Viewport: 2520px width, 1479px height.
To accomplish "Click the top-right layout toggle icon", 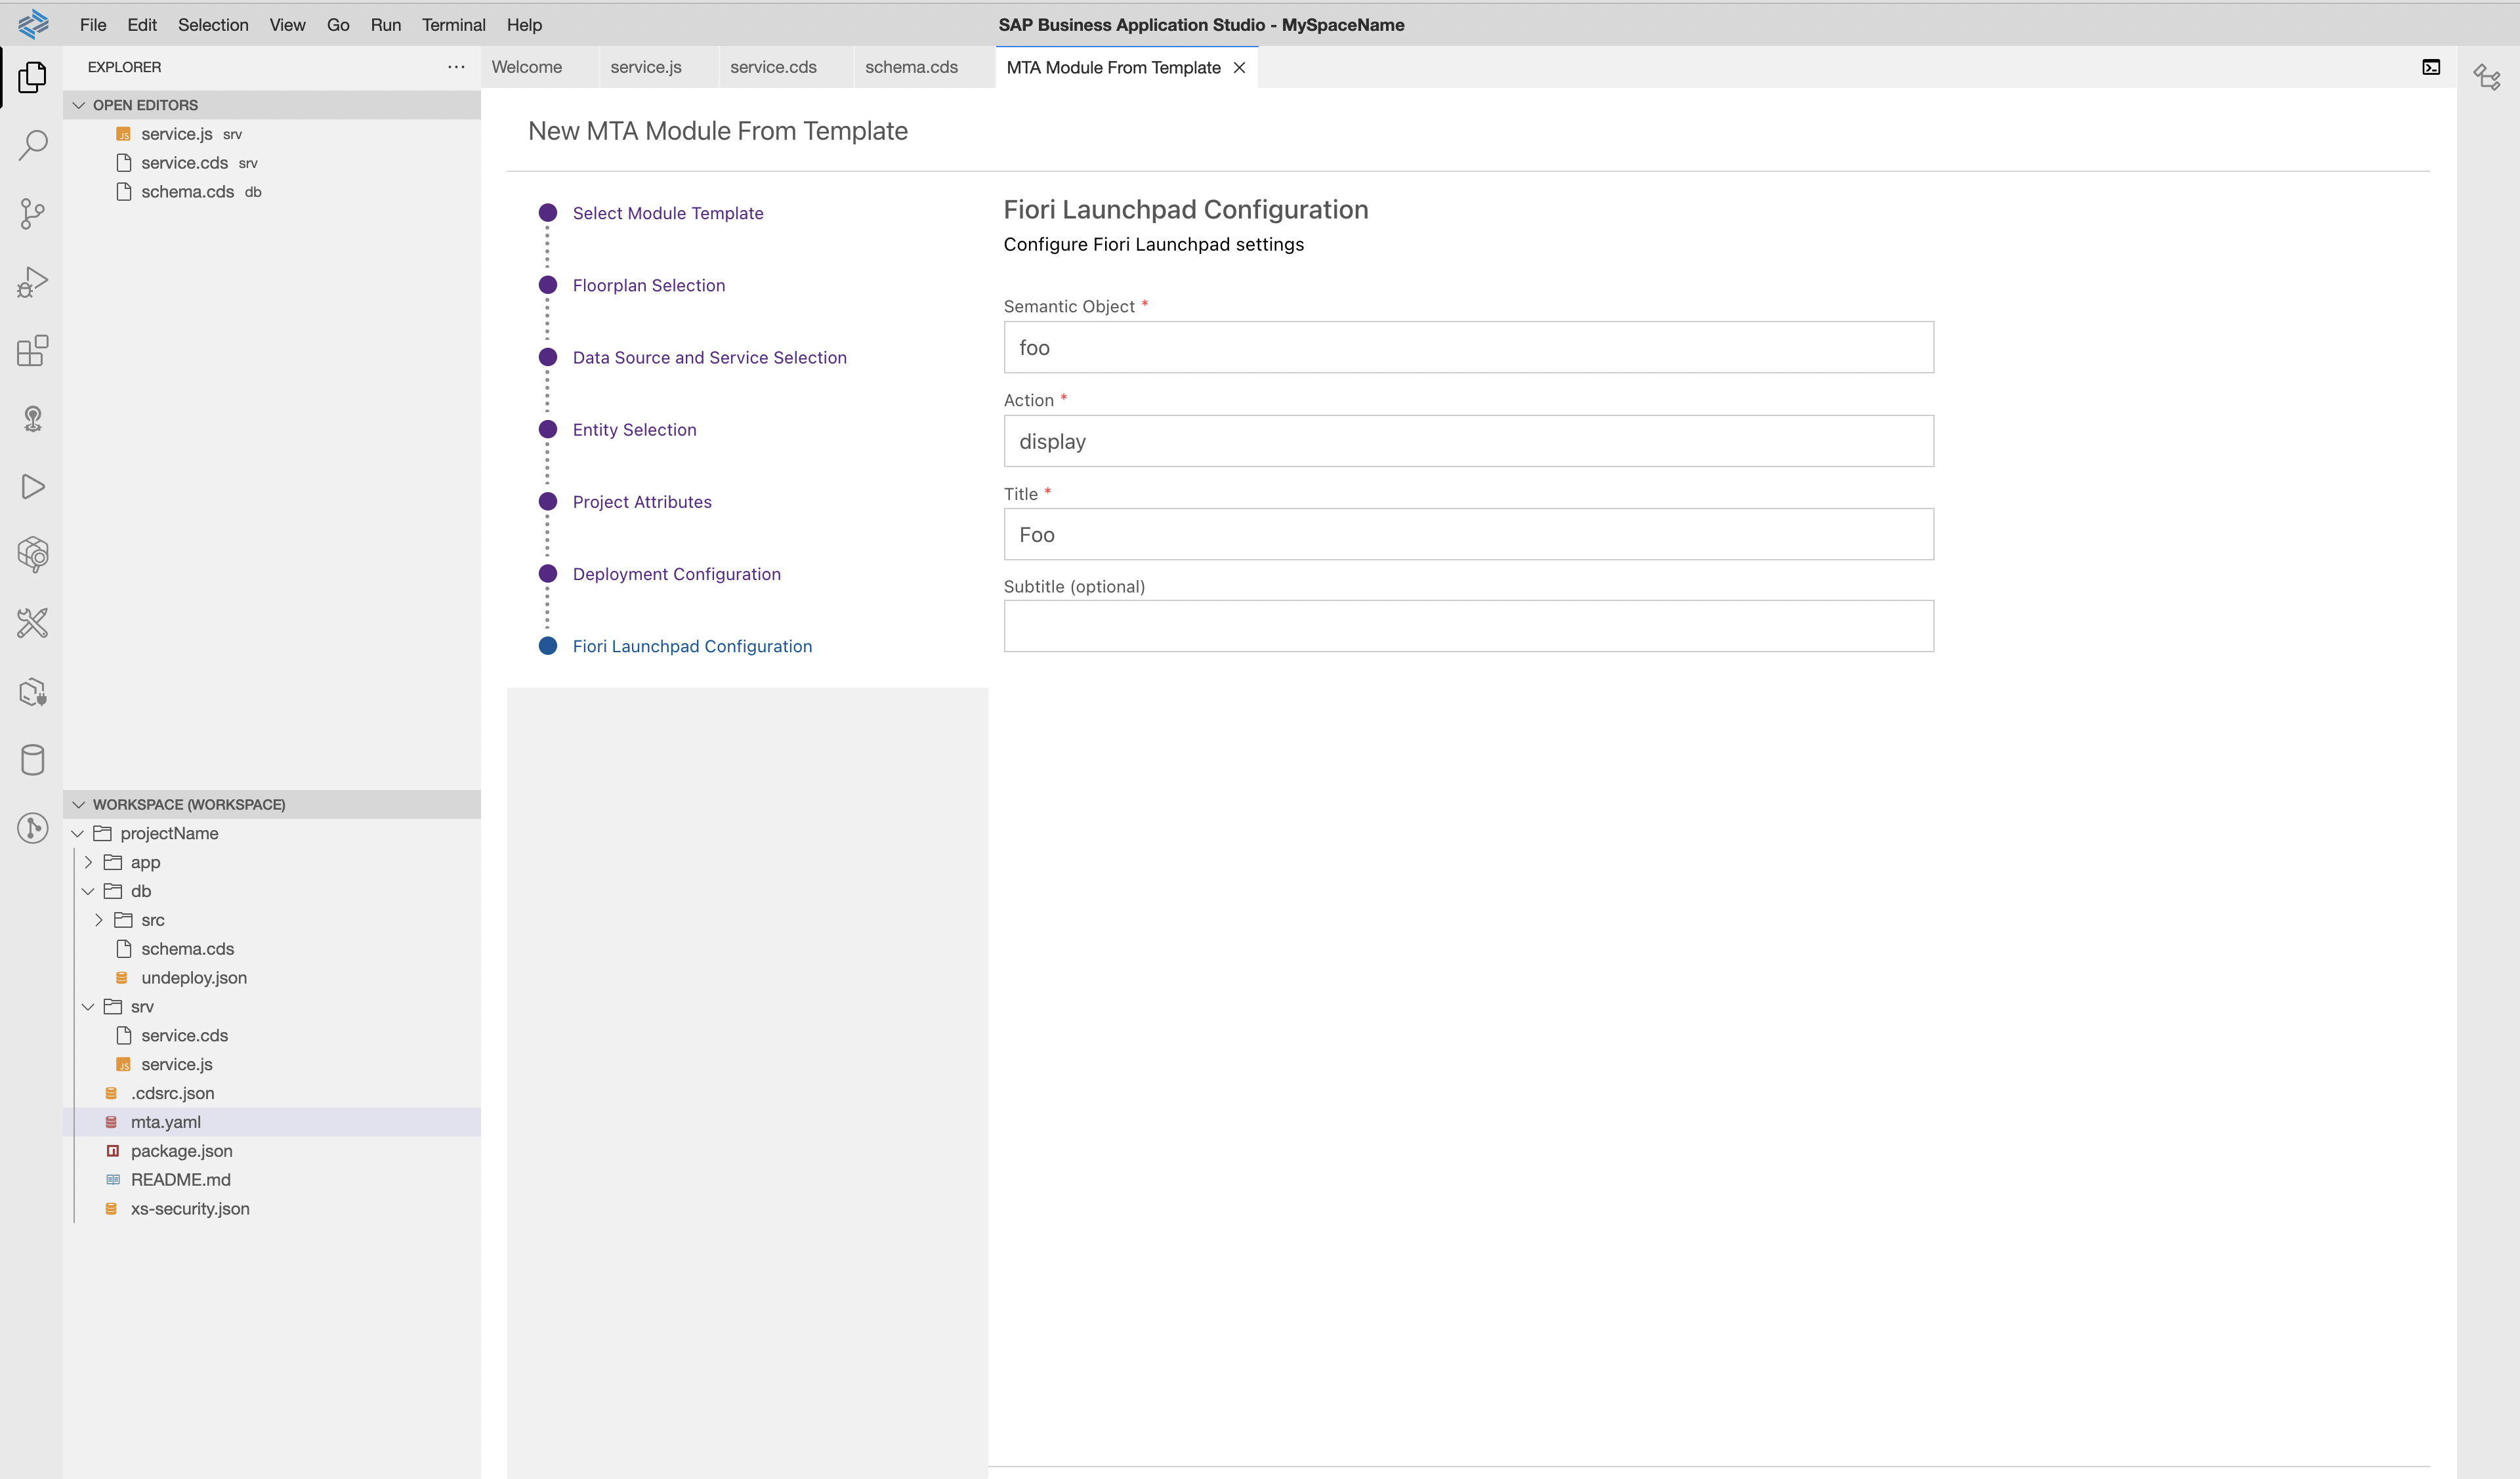I will click(2487, 77).
